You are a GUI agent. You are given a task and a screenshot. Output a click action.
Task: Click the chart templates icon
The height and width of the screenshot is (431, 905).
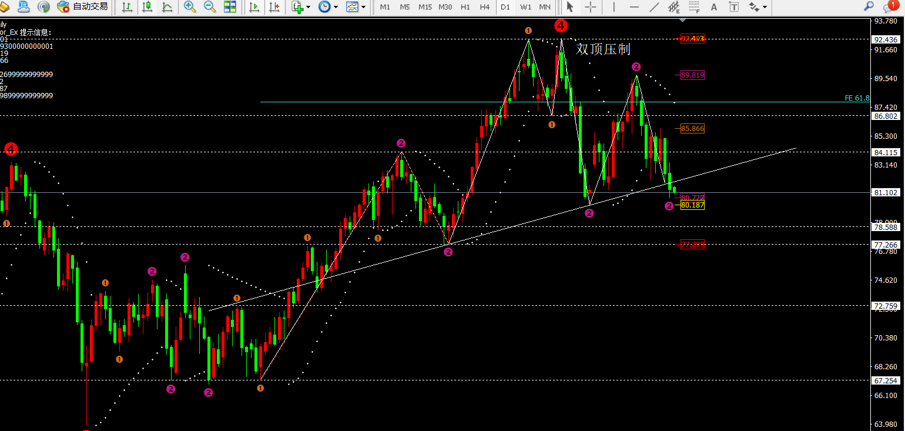coord(352,7)
